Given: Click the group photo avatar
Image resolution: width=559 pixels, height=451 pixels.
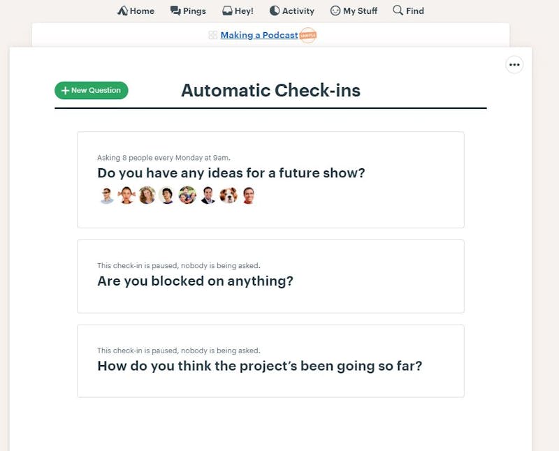Looking at the screenshot, I should [x=187, y=195].
